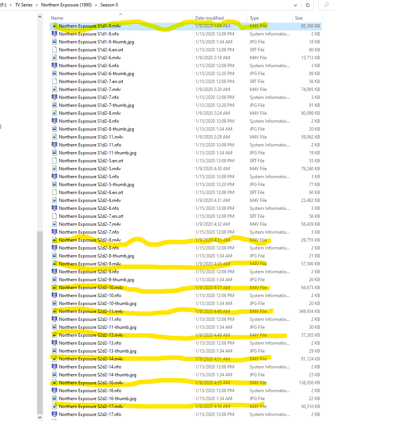Click scrollbar down arrow
The image size is (397, 422).
coord(40,417)
